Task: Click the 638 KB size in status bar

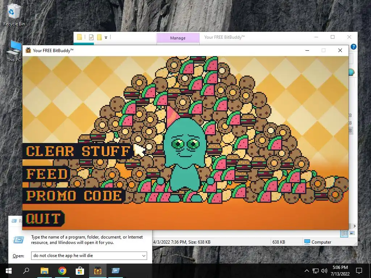Action: (279, 242)
